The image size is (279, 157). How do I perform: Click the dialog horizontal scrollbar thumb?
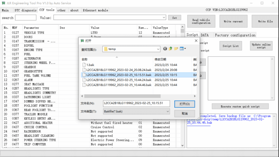tap(122, 96)
